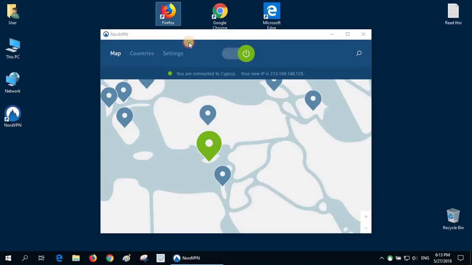Switch to the Map tab
This screenshot has height=265, width=472.
coord(115,53)
